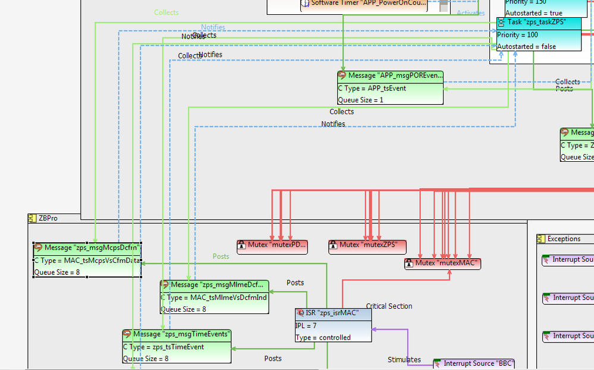Screen dimensions: 594x370
Task: Click the light blue Notifies label at top
Action: 213,27
